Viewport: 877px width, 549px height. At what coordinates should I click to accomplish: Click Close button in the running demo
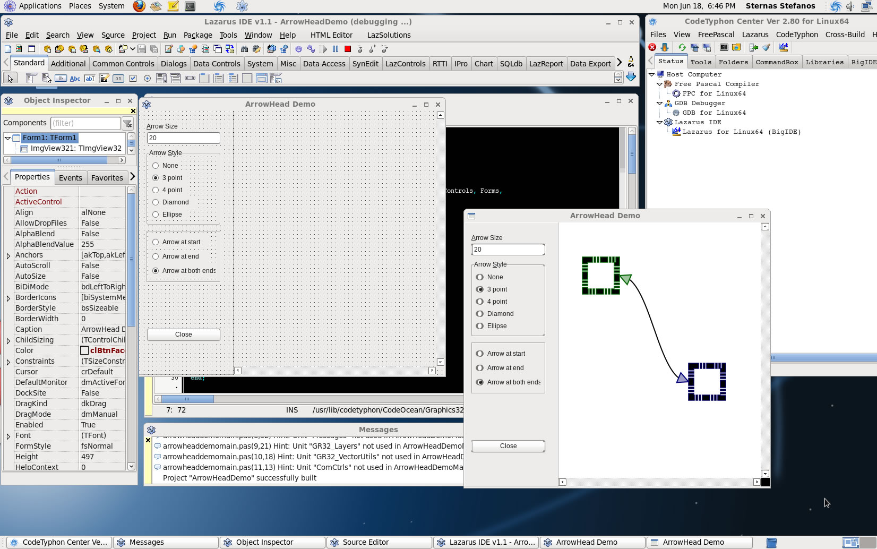coord(508,446)
